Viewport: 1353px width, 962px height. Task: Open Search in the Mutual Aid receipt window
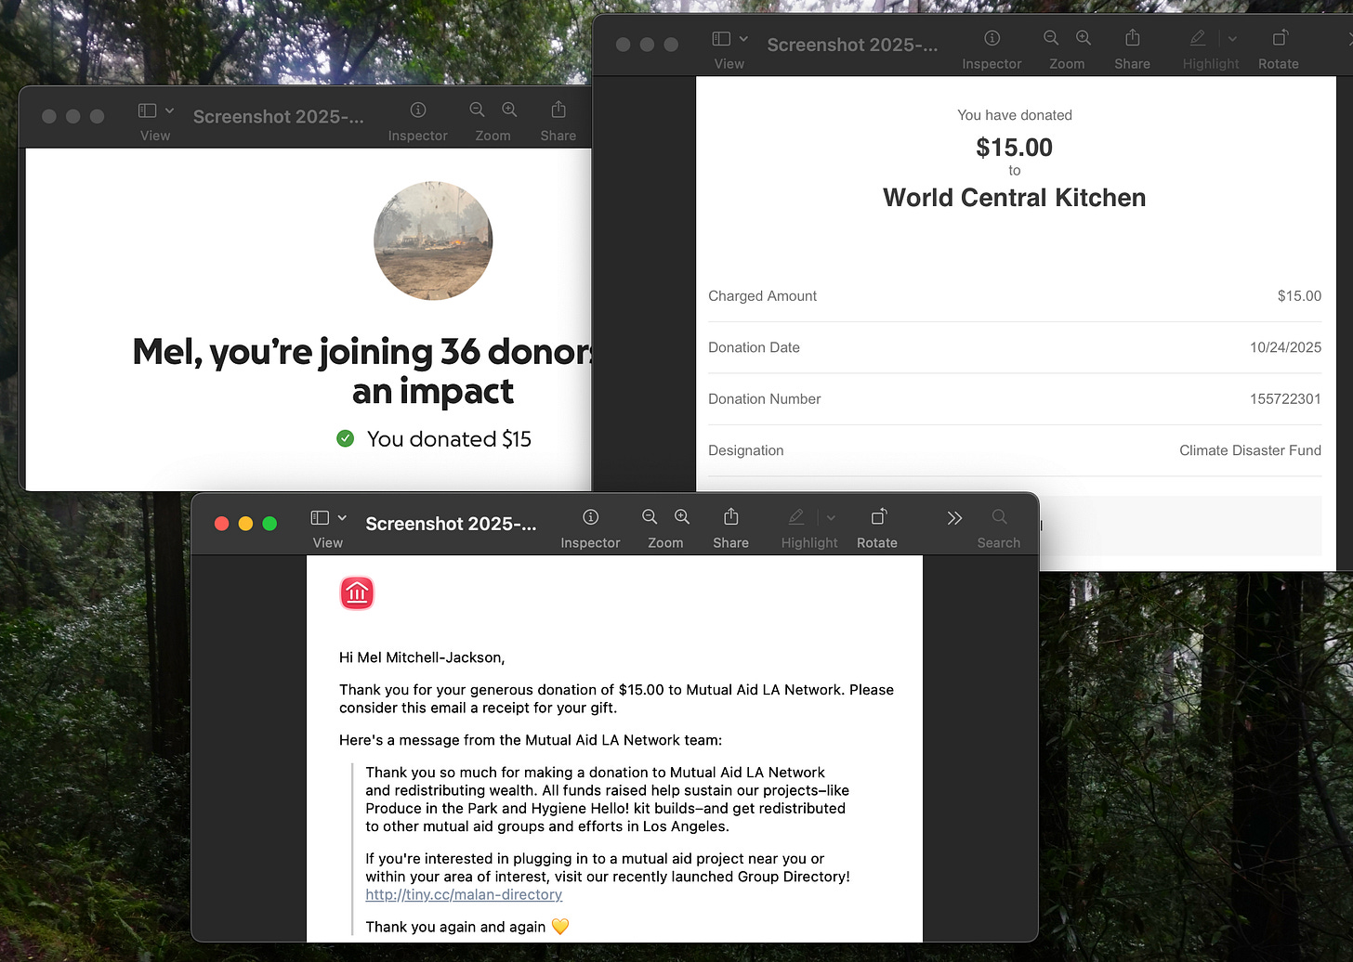click(x=999, y=517)
